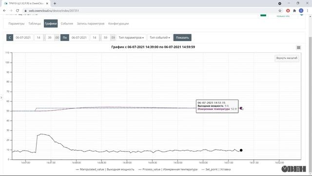Go forward in browser history

coord(11,11)
